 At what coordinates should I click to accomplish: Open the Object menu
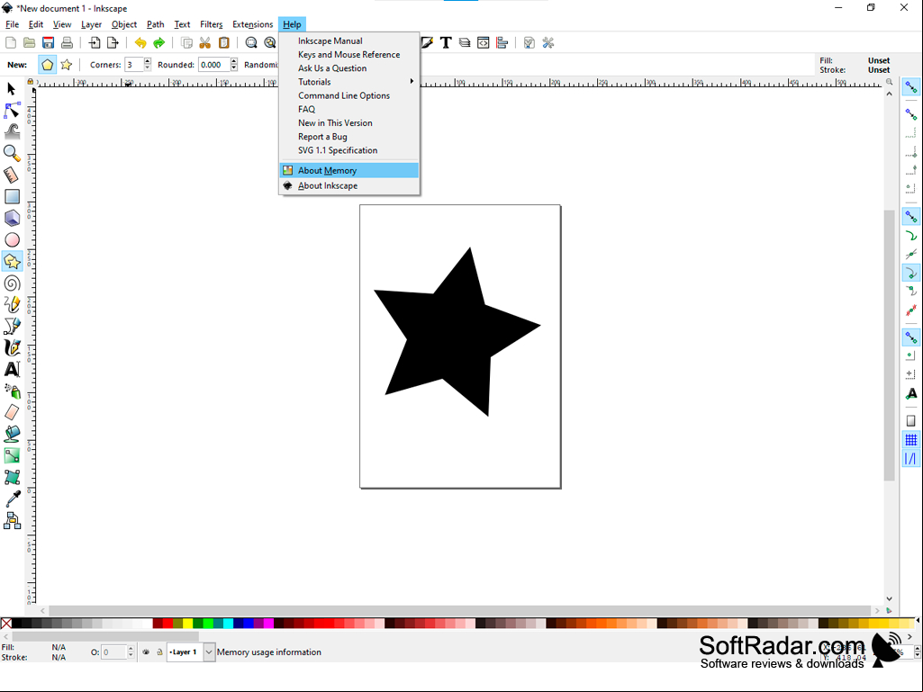point(124,24)
